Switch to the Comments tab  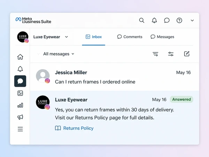point(130,37)
